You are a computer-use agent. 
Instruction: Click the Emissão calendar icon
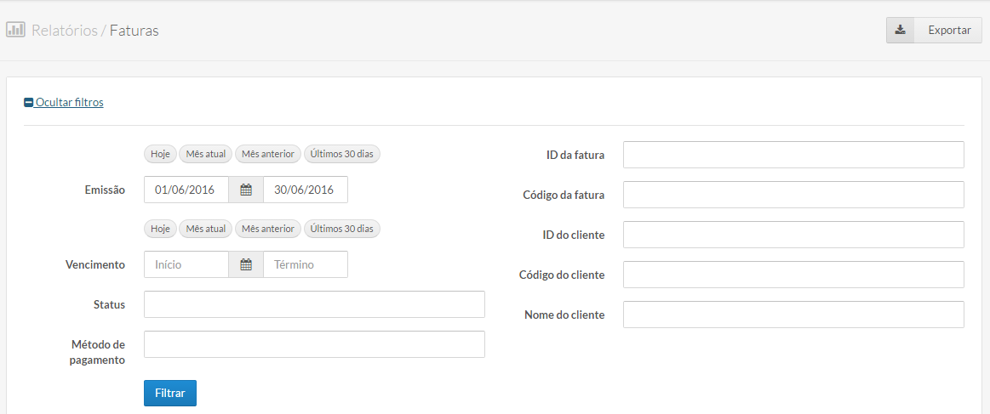[x=246, y=190]
